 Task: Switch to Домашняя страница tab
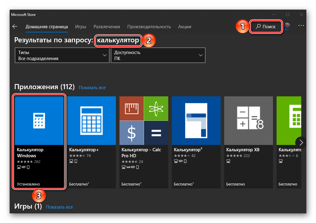tap(47, 27)
